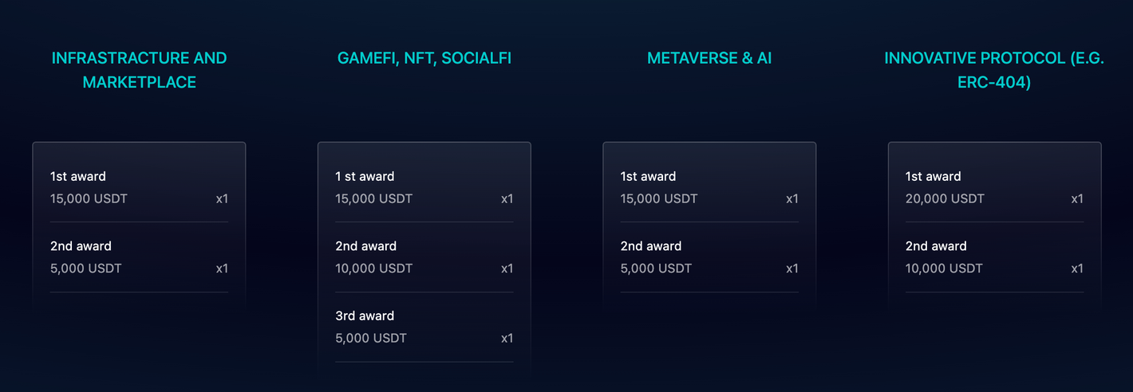Screen dimensions: 1133x392
Task: Select 5,000 USDT under GameFi 3rd award
Action: [371, 339]
